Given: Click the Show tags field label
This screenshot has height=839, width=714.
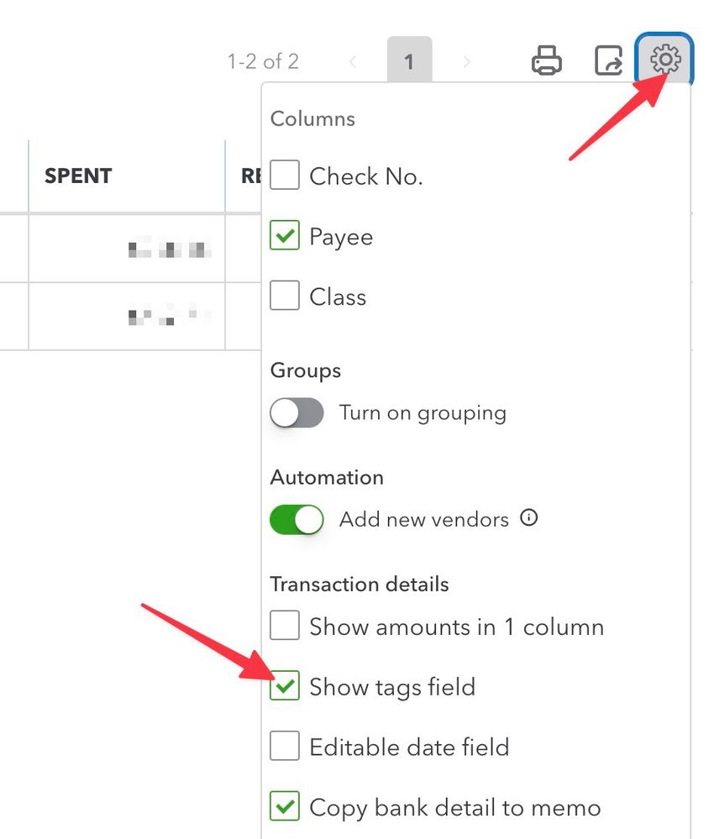Looking at the screenshot, I should pos(392,687).
